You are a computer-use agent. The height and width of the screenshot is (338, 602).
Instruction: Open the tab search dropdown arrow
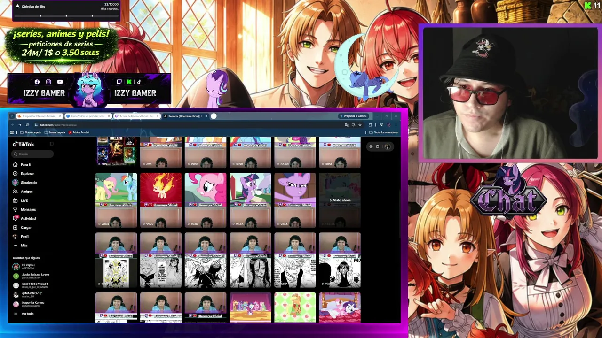click(12, 116)
